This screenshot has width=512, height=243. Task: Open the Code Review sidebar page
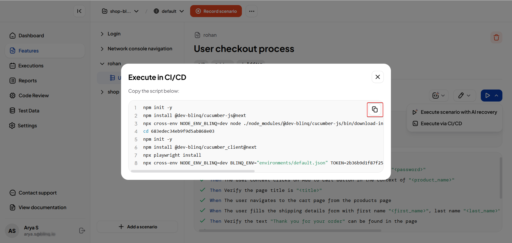tap(34, 96)
